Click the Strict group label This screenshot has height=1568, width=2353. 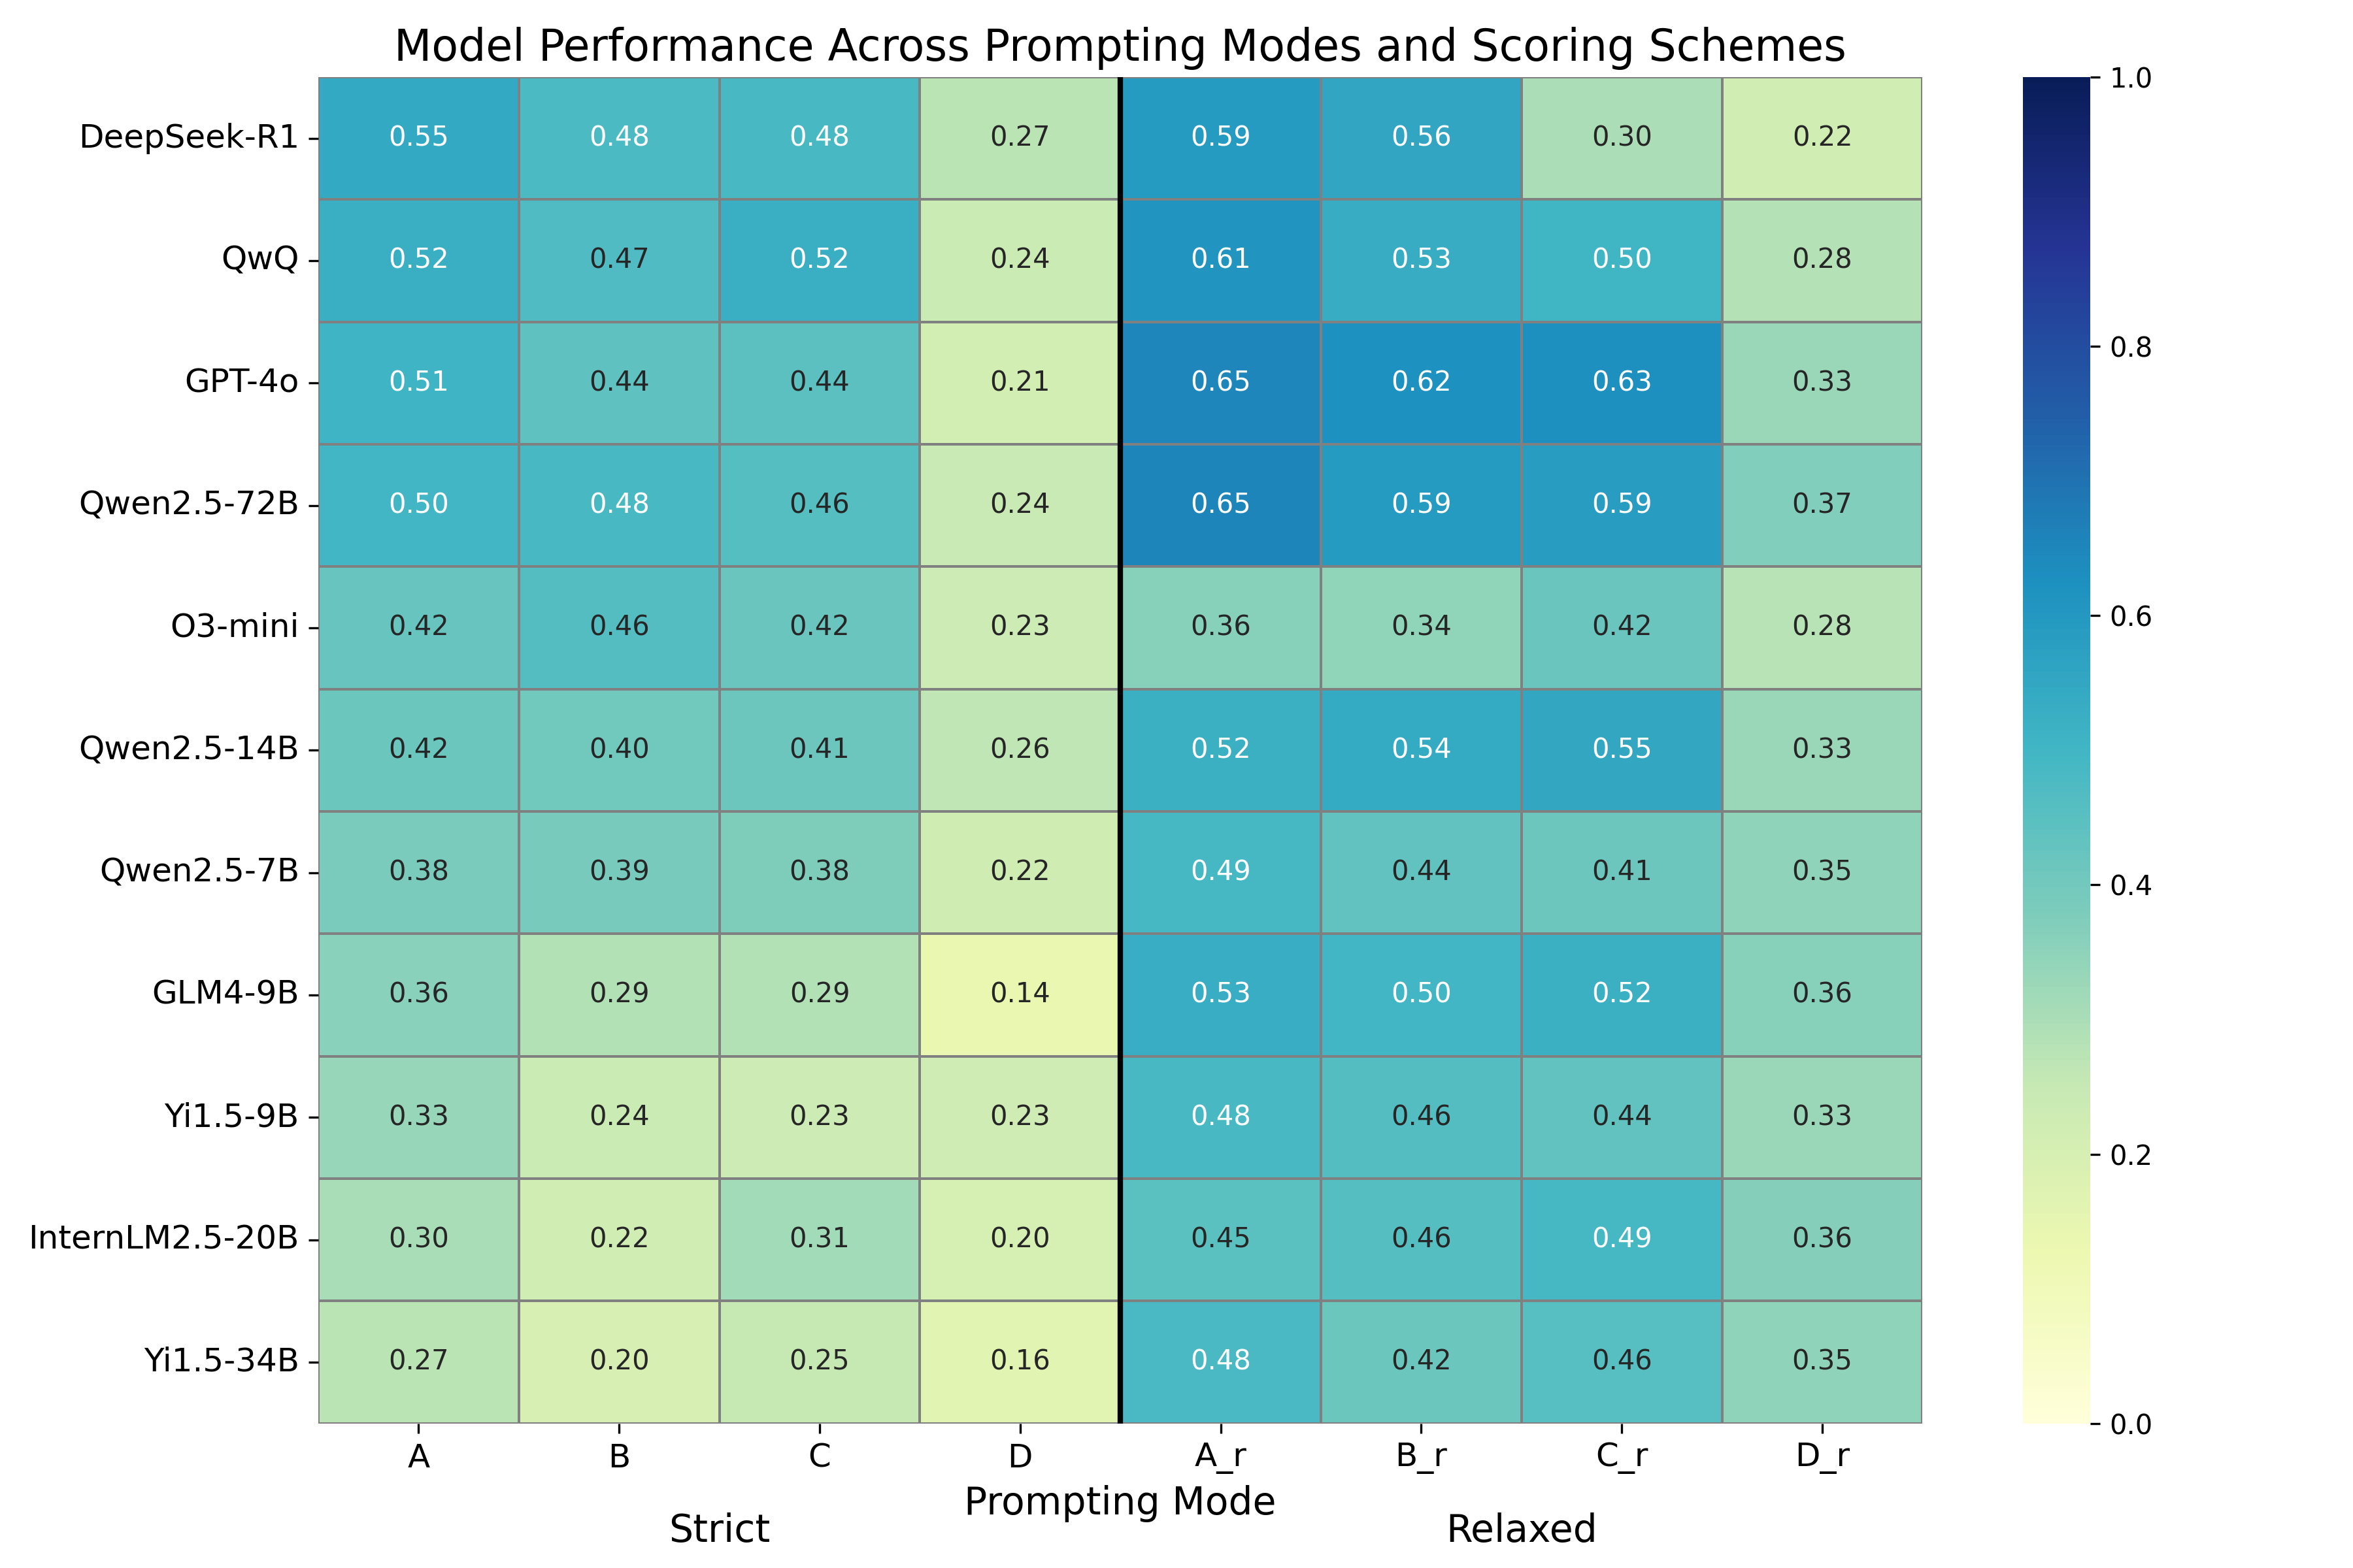720,1530
